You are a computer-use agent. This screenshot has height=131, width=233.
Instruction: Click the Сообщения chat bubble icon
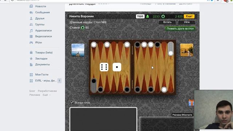[31, 12]
